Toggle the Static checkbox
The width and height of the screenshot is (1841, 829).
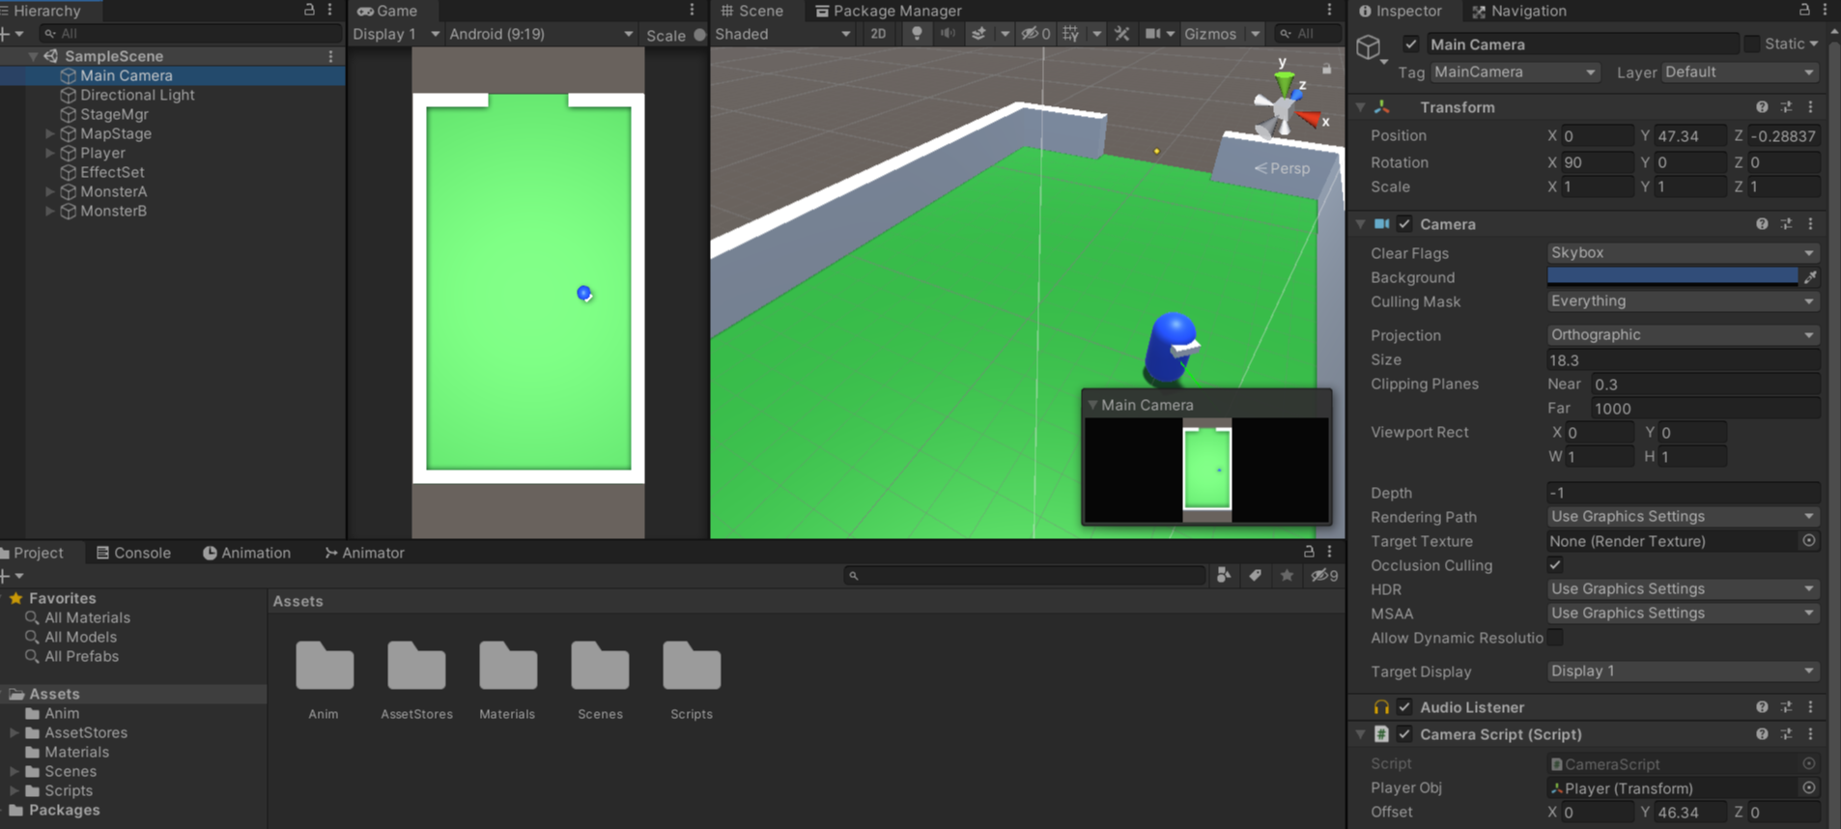click(1751, 44)
